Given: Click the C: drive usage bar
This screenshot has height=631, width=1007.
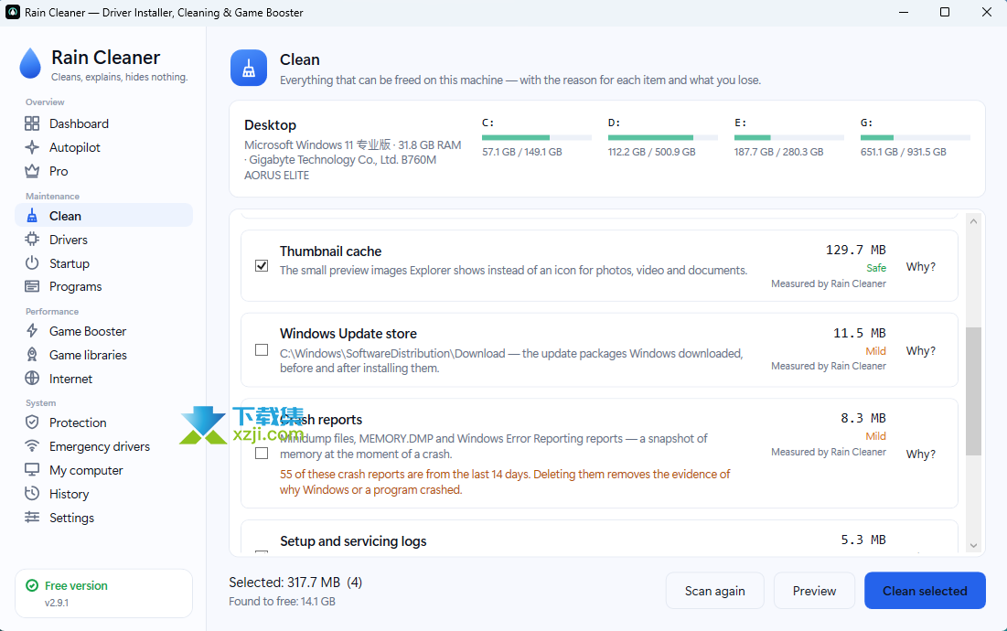Looking at the screenshot, I should tap(536, 137).
